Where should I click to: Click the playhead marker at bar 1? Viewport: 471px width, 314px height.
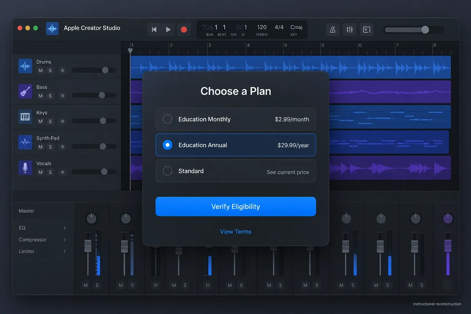130,51
